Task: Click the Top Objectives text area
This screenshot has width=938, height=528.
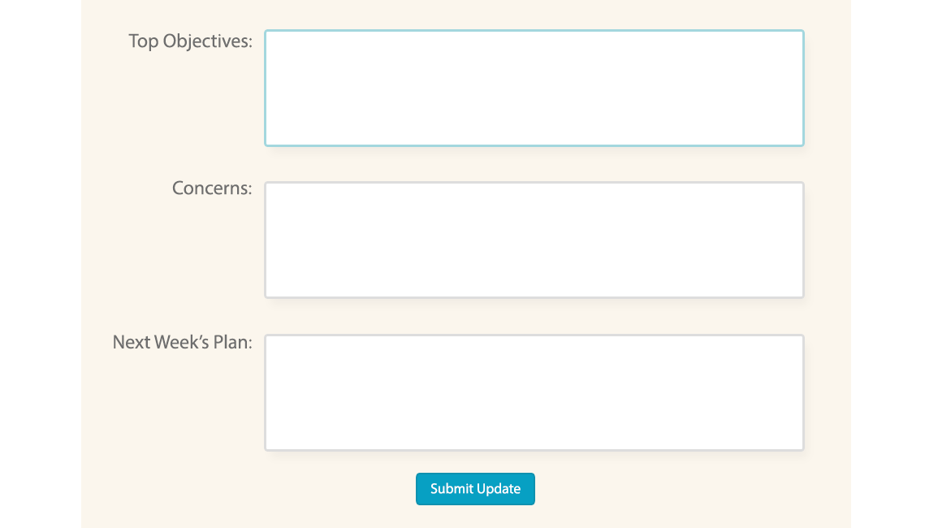Action: (x=534, y=88)
